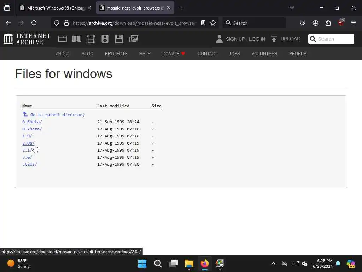Open the Pocket save icon
362x272 pixels.
pyautogui.click(x=303, y=23)
